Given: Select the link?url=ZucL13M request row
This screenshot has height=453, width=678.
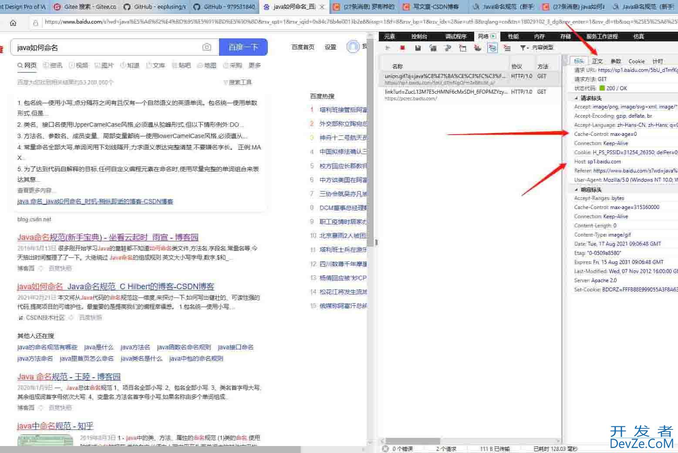Looking at the screenshot, I should click(x=470, y=95).
